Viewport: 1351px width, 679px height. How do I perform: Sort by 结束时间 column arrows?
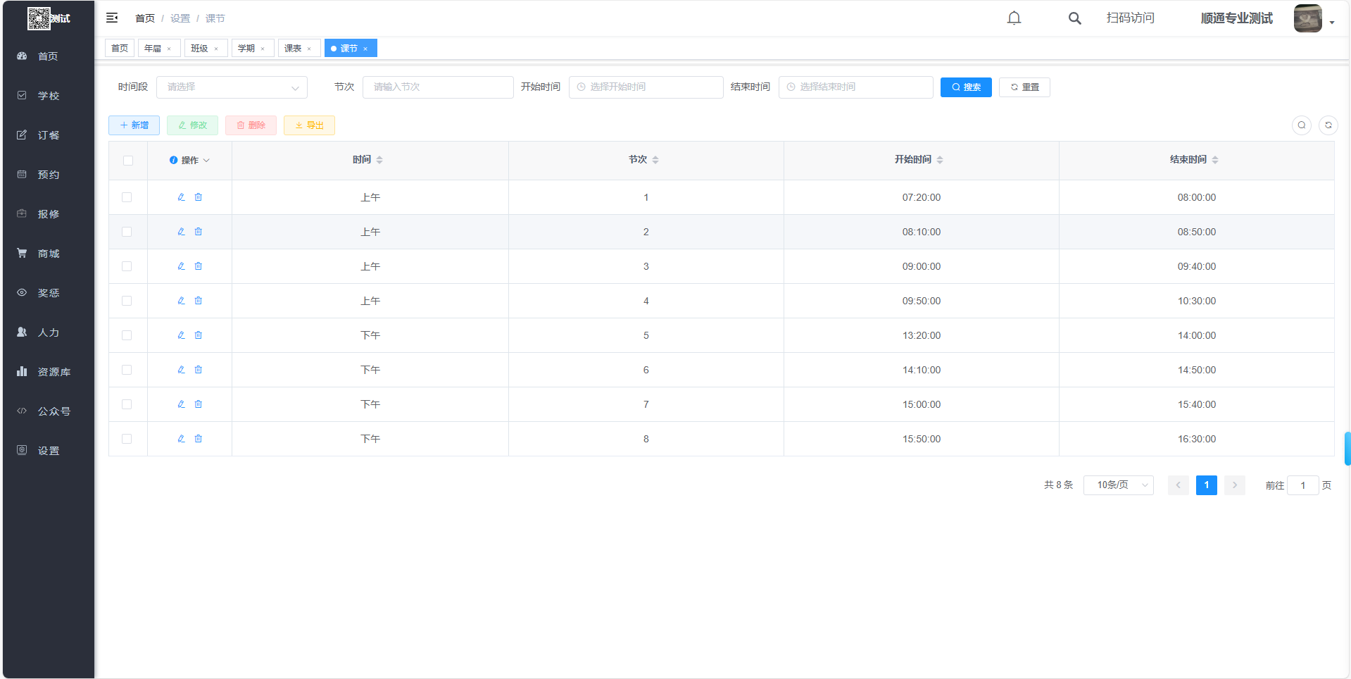(x=1215, y=160)
